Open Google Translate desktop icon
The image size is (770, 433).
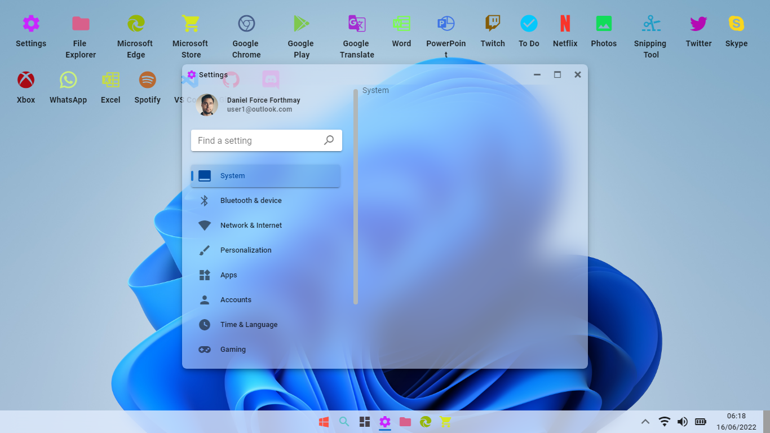(x=357, y=38)
